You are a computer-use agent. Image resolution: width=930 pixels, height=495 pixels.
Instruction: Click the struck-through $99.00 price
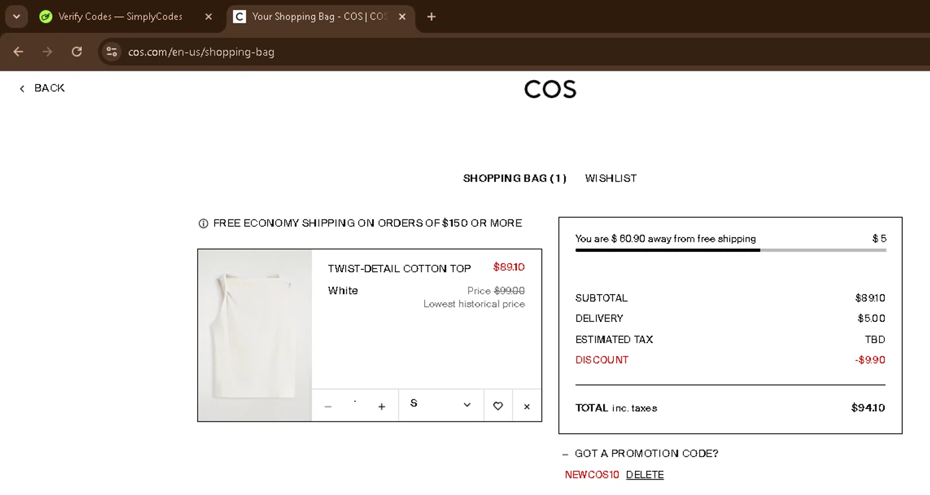coord(510,290)
